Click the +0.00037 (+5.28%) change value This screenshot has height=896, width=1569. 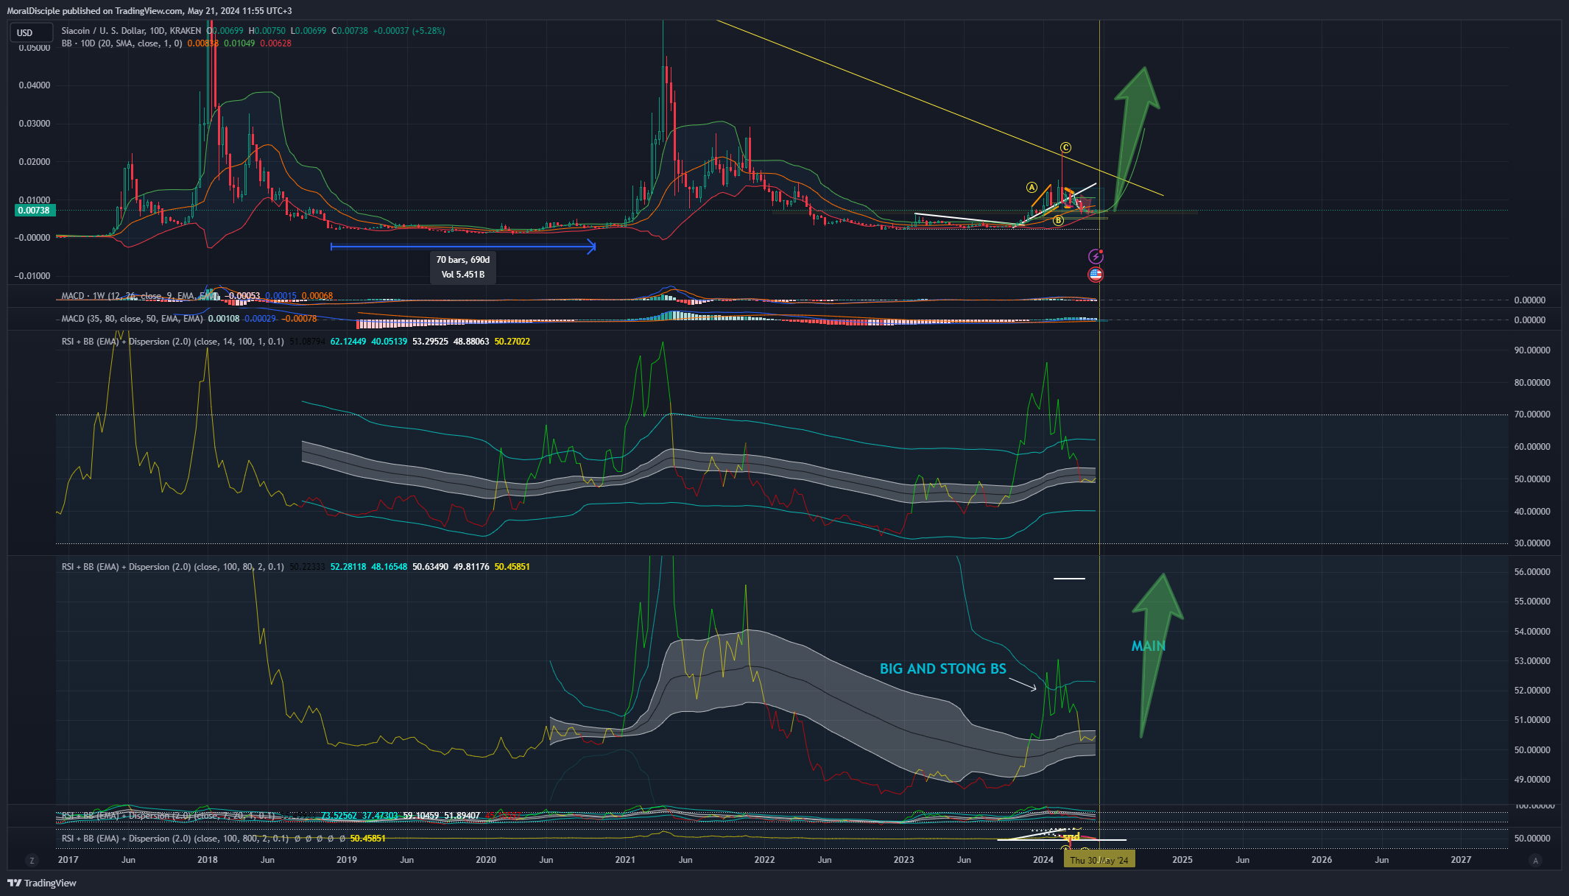(409, 31)
